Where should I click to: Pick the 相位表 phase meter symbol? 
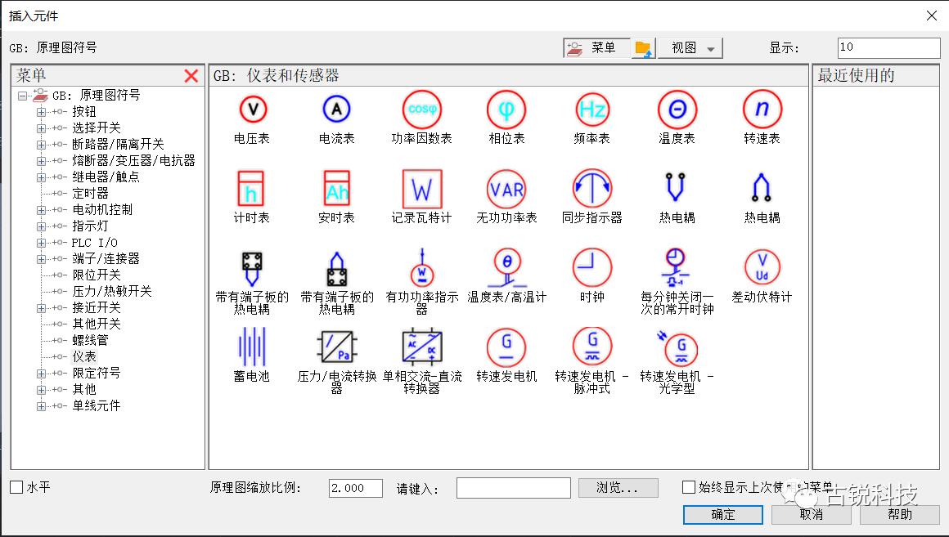(506, 110)
